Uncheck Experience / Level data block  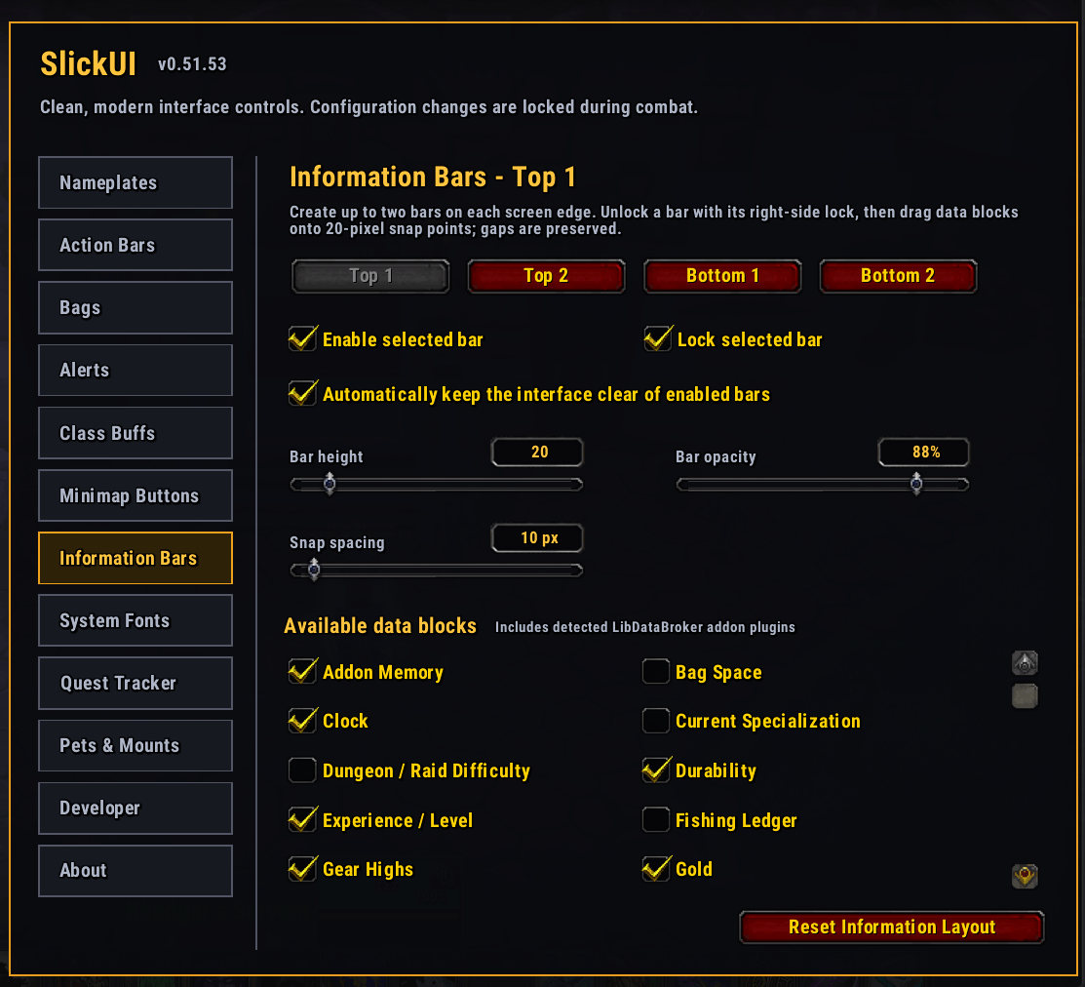coord(302,820)
